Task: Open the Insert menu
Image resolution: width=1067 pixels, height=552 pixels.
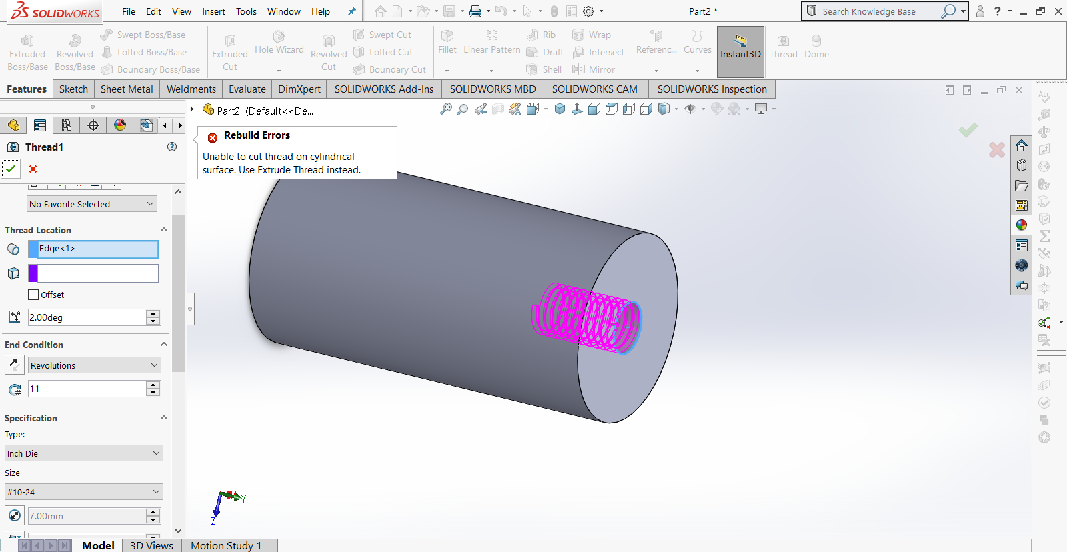Action: coord(213,11)
